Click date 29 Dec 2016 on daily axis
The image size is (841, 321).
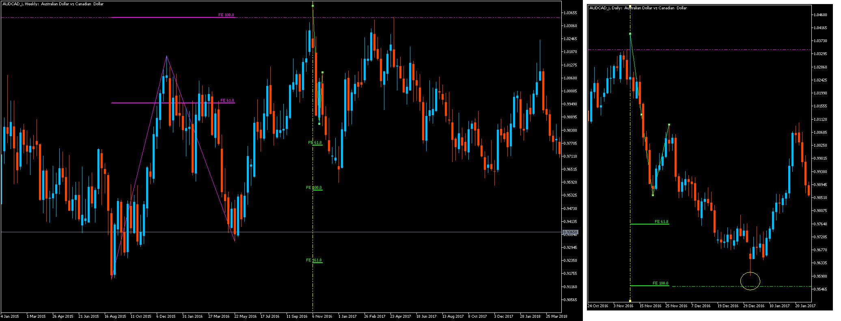(754, 306)
